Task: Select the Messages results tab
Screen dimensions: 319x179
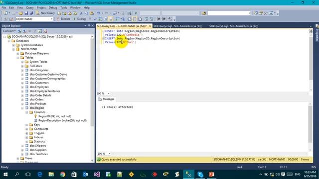Action: coord(106,99)
